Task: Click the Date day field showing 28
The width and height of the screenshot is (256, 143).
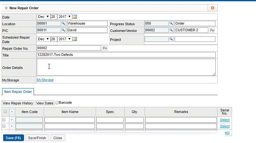Action: click(54, 17)
